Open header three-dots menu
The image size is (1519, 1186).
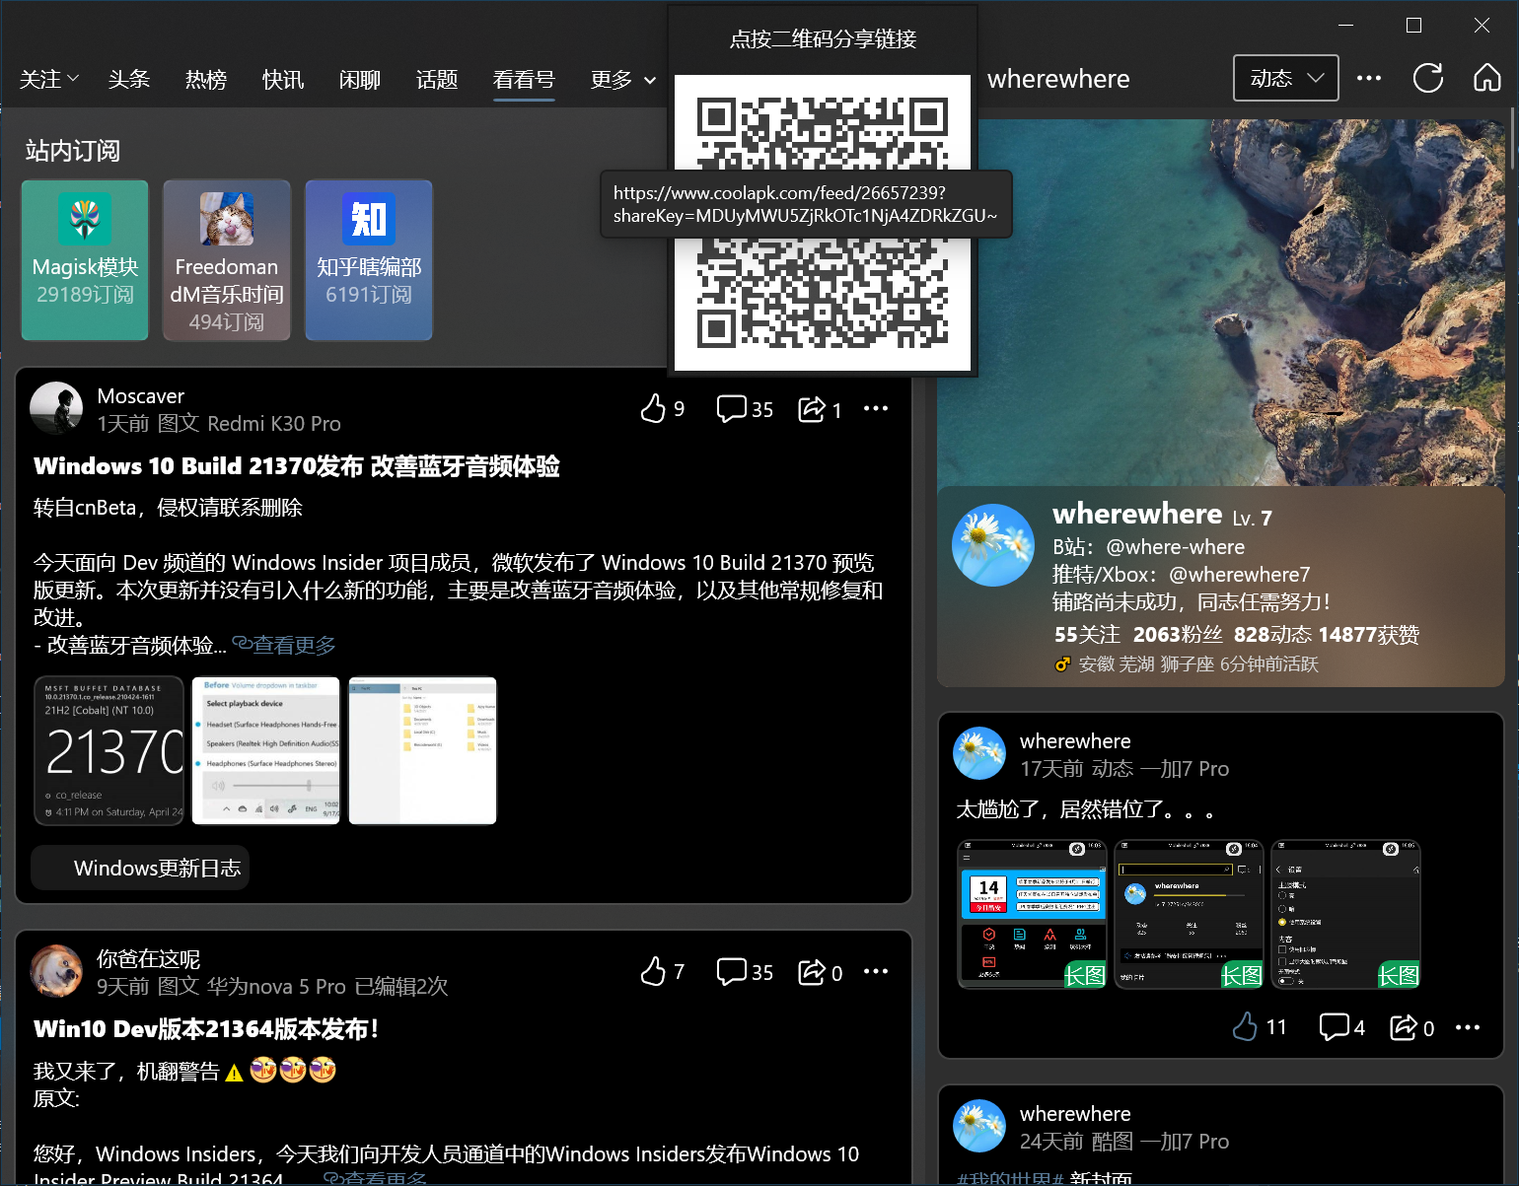(1369, 78)
